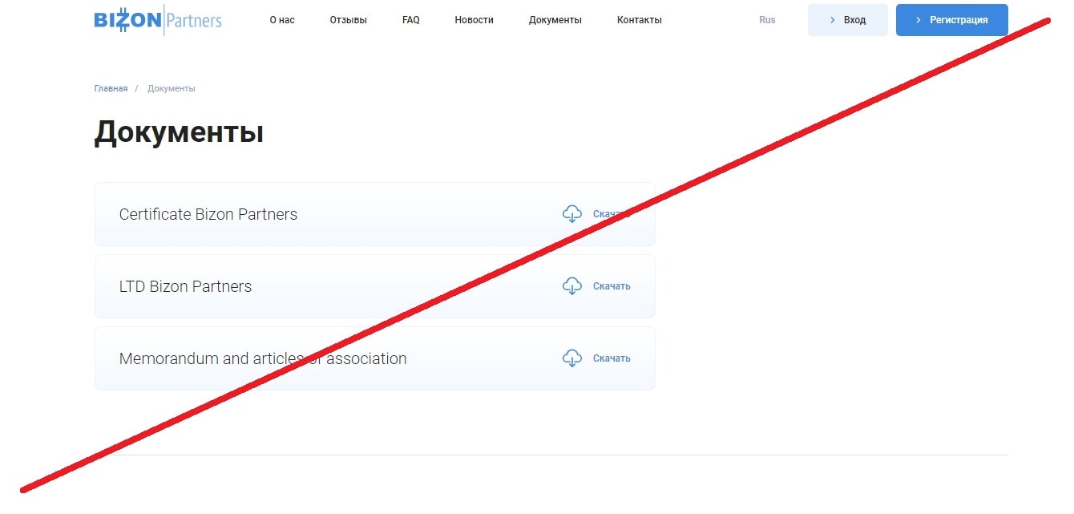Click 'Скачать' link for Memorandum and articles
This screenshot has height=514, width=1074.
pos(612,358)
